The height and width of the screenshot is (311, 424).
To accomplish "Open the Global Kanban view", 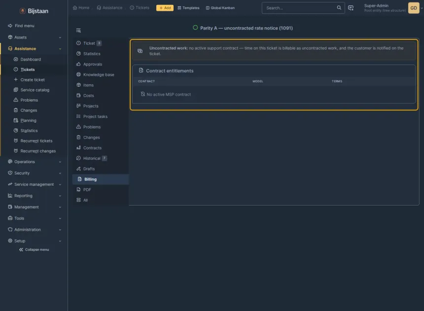I will coord(220,8).
